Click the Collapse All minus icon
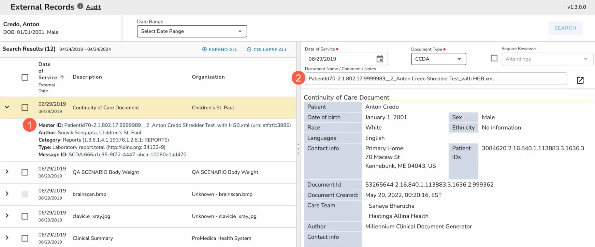This screenshot has width=595, height=247. (249, 49)
